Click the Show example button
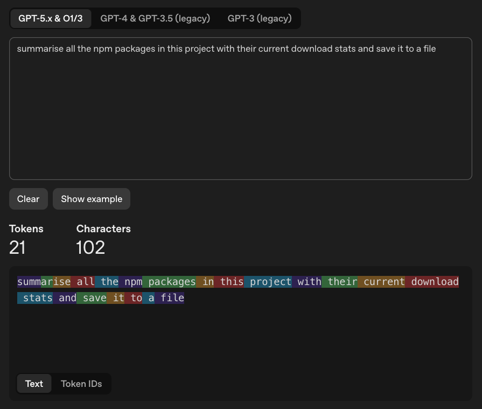Screen dimensions: 482x409 pos(92,199)
